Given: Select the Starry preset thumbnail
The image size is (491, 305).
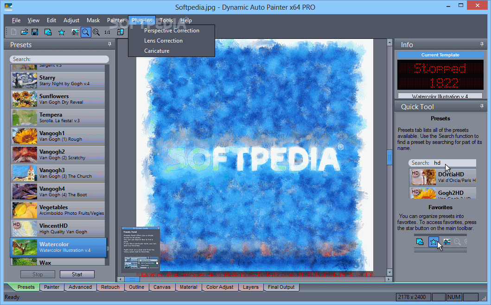Looking at the screenshot, I should point(25,81).
